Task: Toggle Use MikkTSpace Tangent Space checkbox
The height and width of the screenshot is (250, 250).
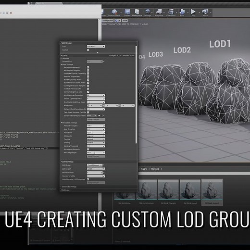Action: point(88,74)
